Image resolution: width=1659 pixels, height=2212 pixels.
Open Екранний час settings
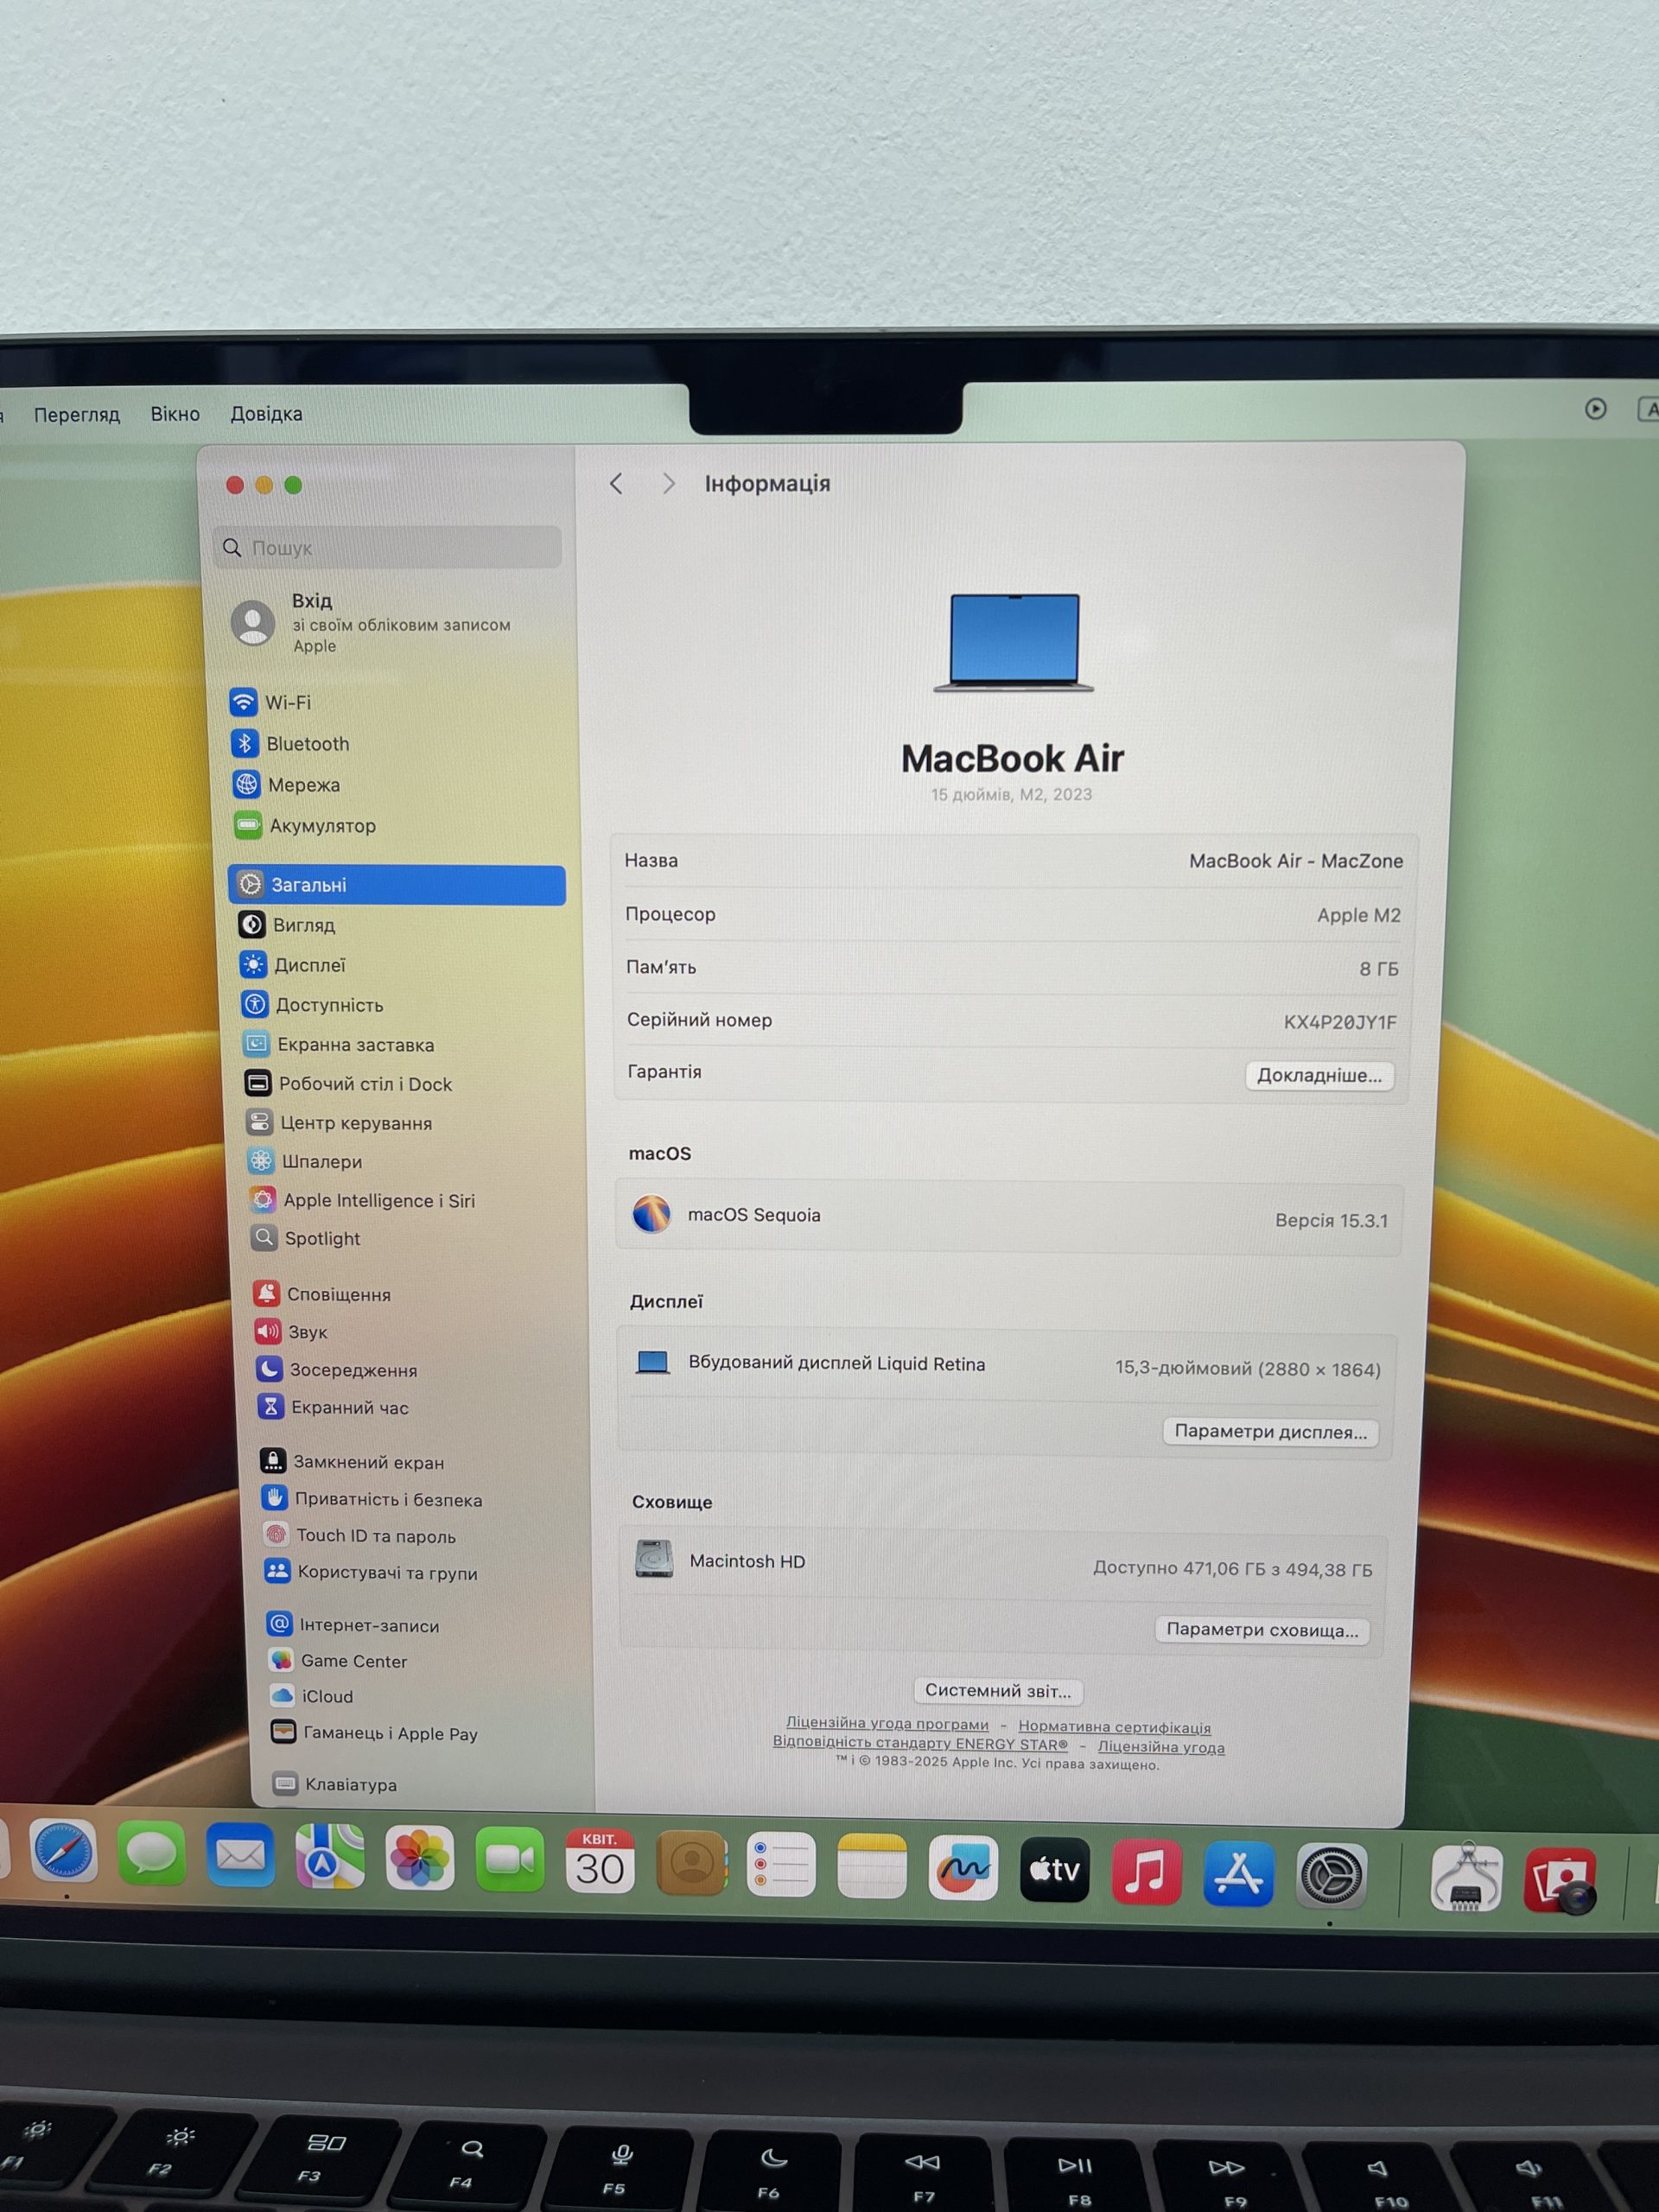pyautogui.click(x=334, y=1407)
